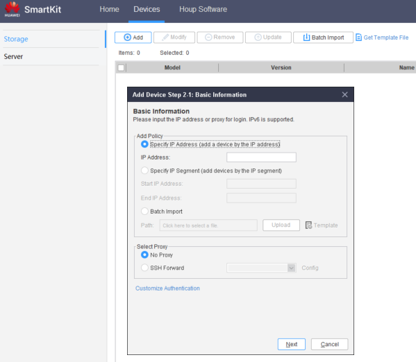Click the Update arrow icon
The image size is (416, 362).
point(258,37)
